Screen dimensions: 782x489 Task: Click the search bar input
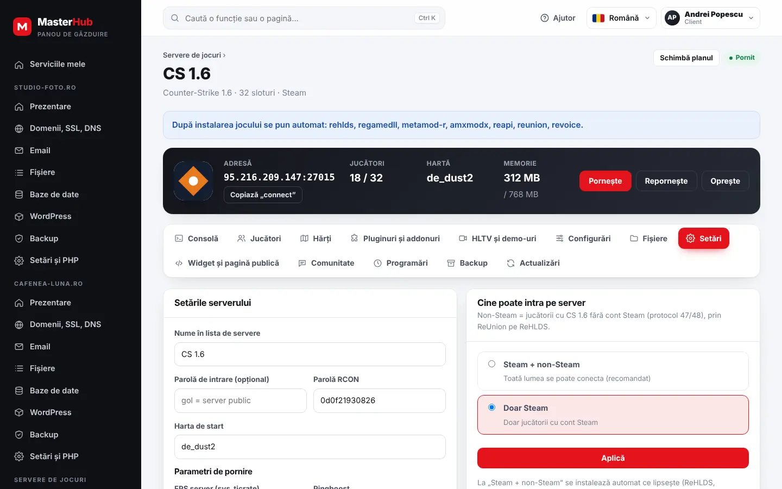pyautogui.click(x=304, y=18)
